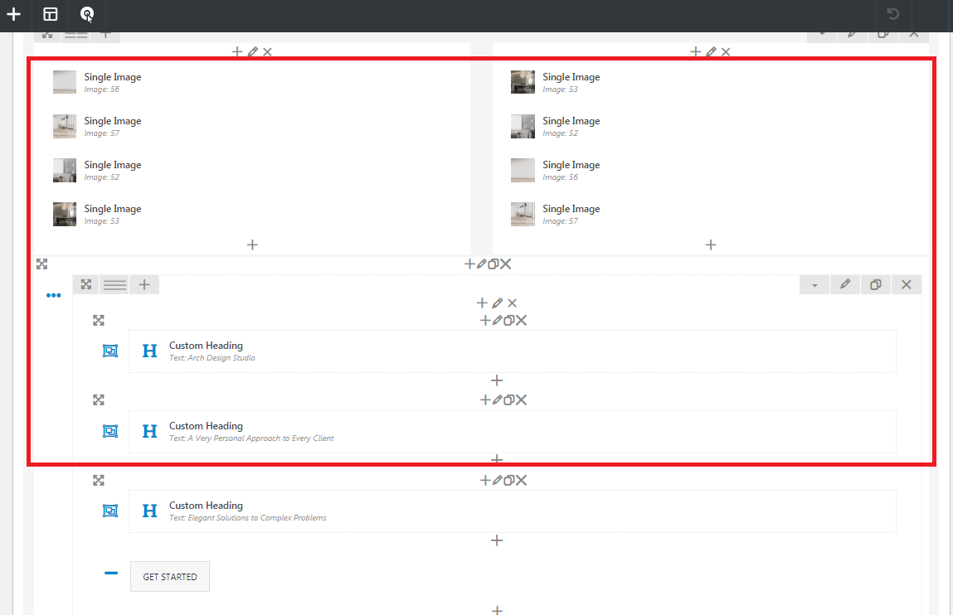Add element plus below Elegant Solutions
Screen dimensions: 953x615
tap(497, 541)
